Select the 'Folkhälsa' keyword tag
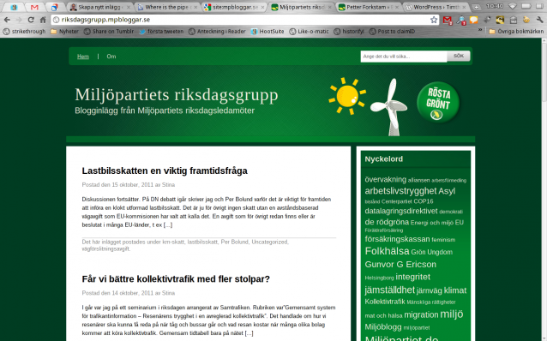Screen dimensions: 547x341 pyautogui.click(x=387, y=251)
